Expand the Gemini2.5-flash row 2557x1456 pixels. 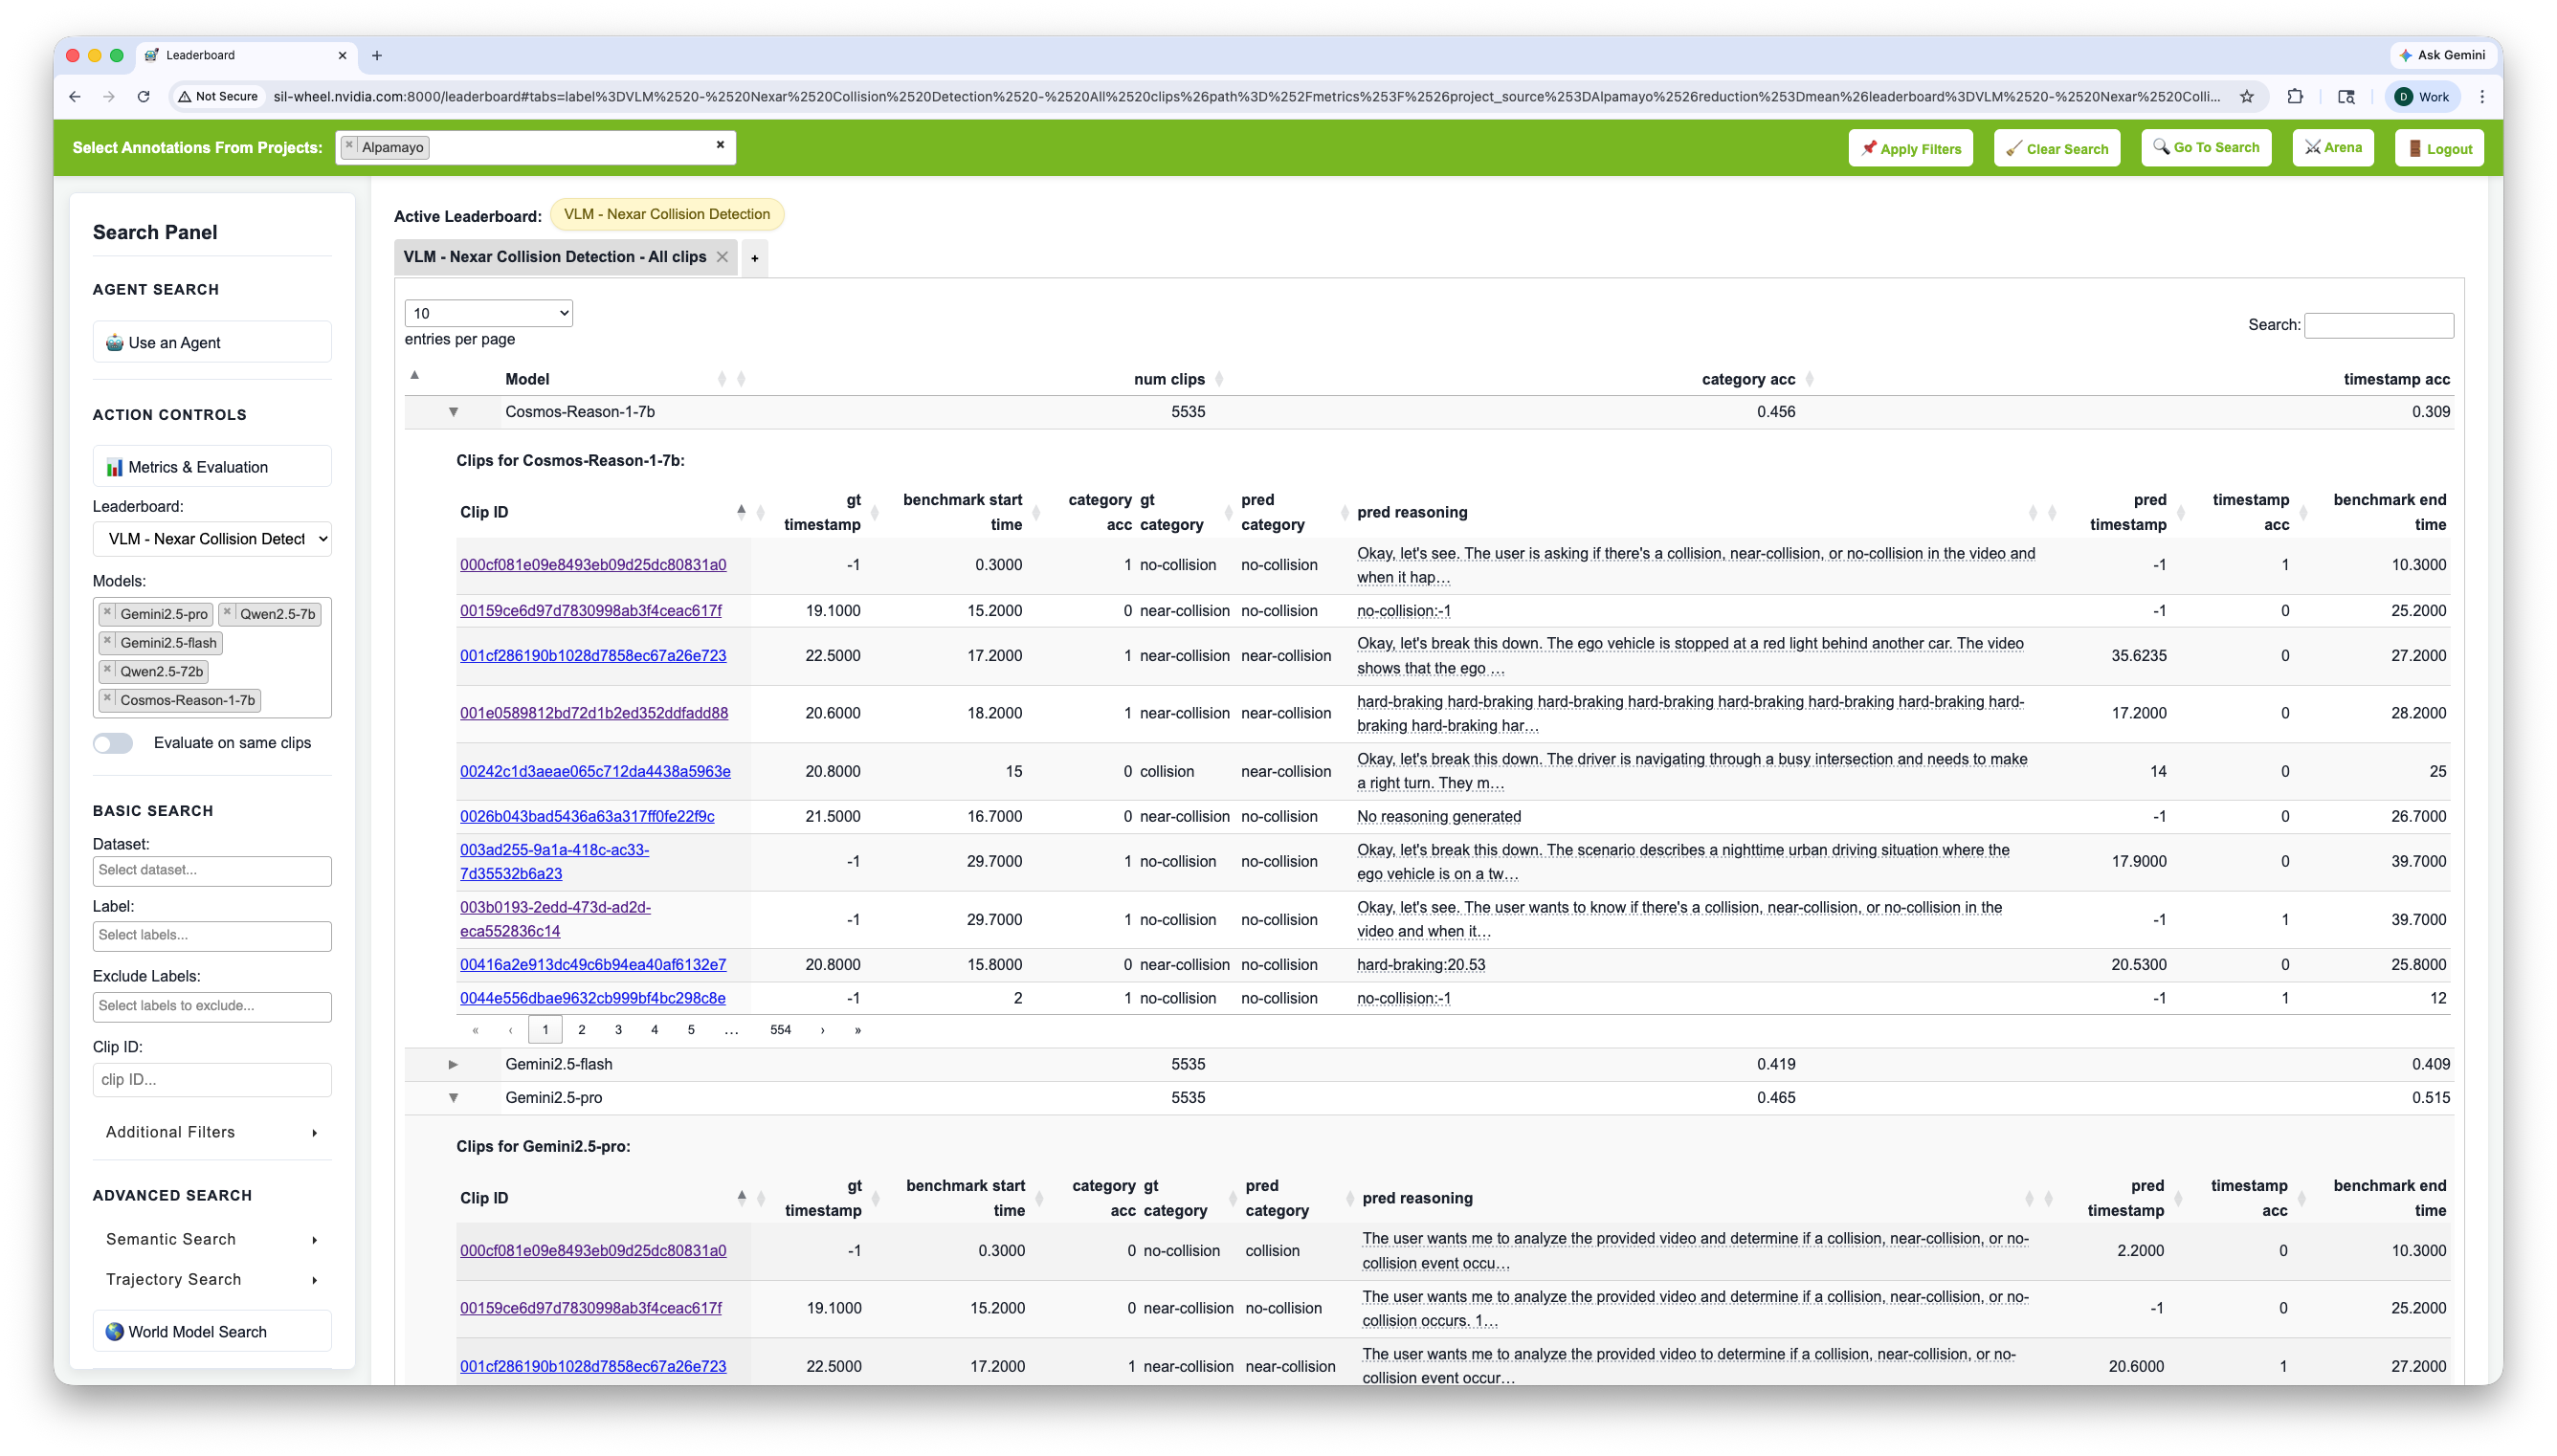pyautogui.click(x=453, y=1064)
